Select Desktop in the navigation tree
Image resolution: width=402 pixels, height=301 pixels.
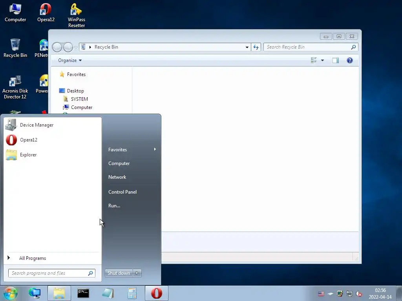click(x=75, y=91)
